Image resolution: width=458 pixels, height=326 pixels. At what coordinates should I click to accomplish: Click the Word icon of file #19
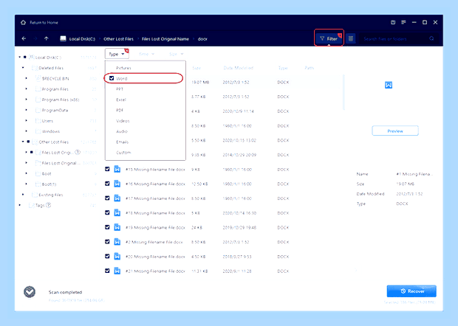pyautogui.click(x=117, y=227)
